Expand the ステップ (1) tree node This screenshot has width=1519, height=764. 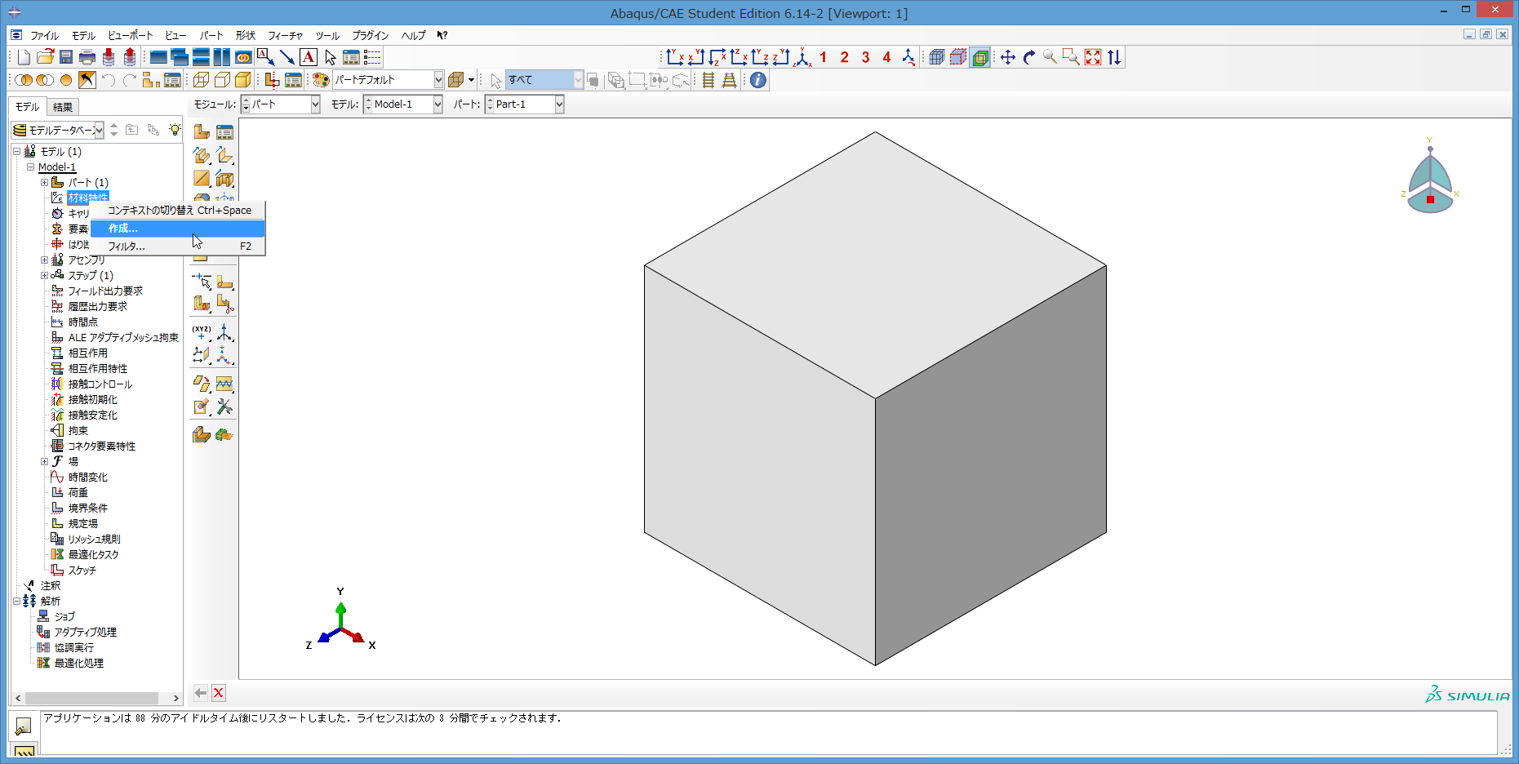pyautogui.click(x=45, y=276)
